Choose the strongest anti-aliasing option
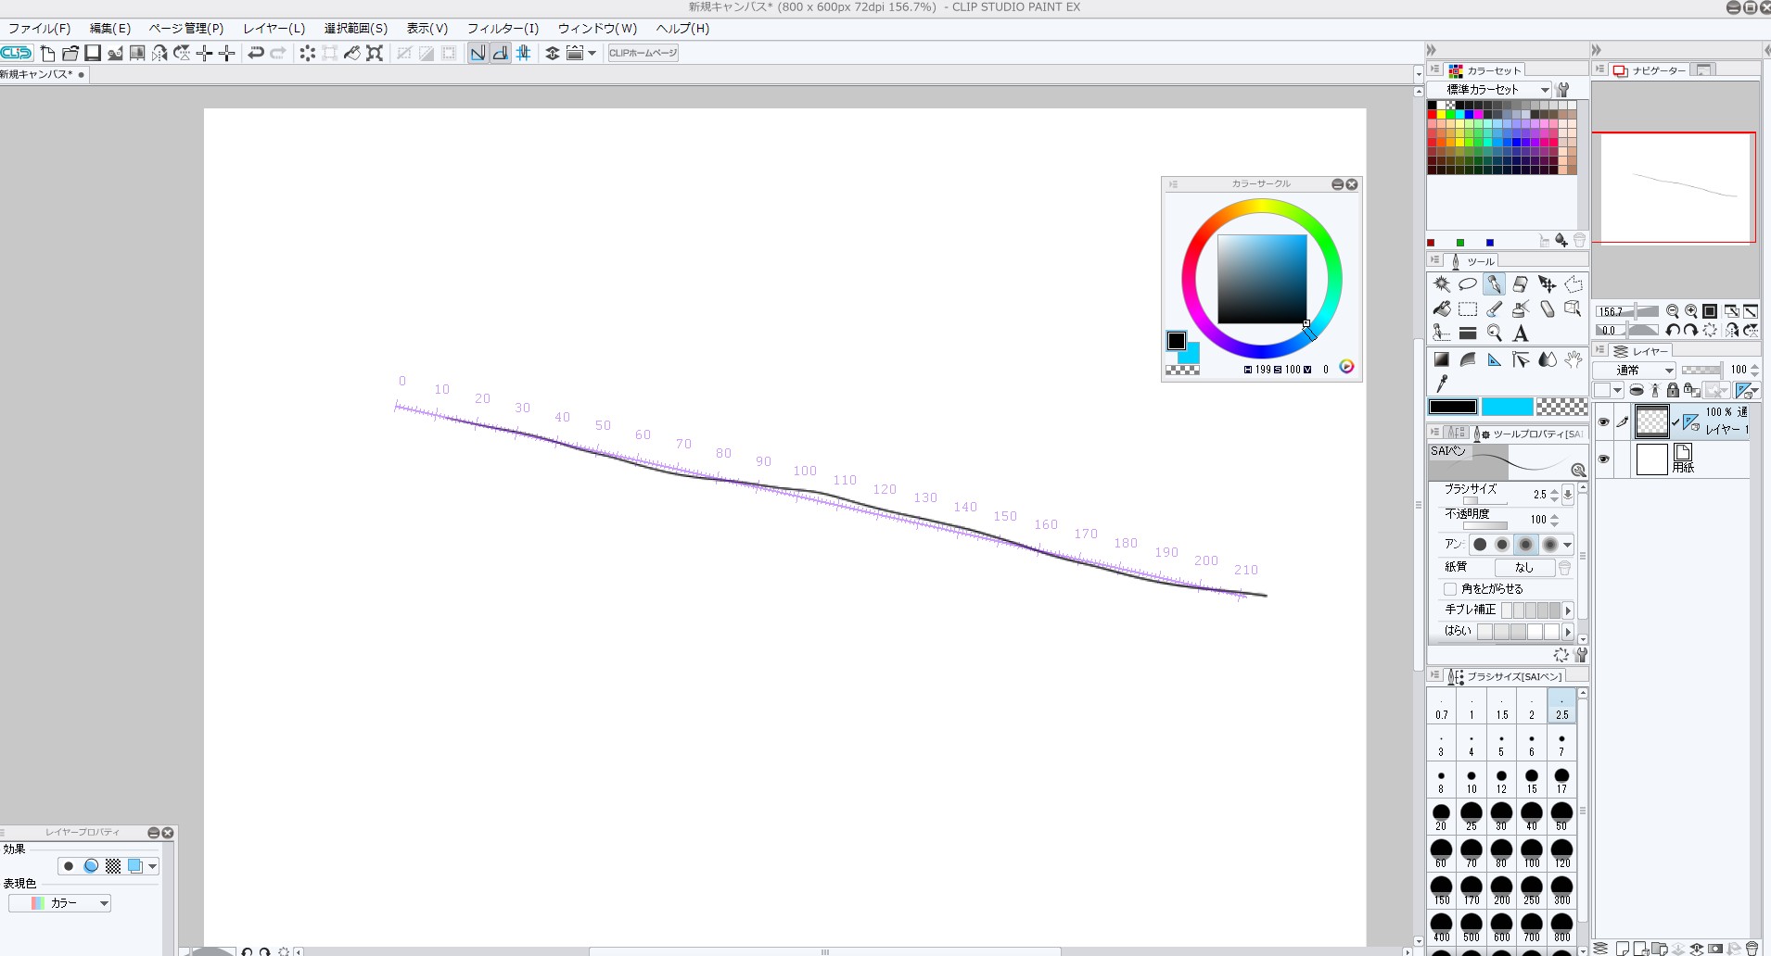Viewport: 1771px width, 956px height. [1548, 545]
